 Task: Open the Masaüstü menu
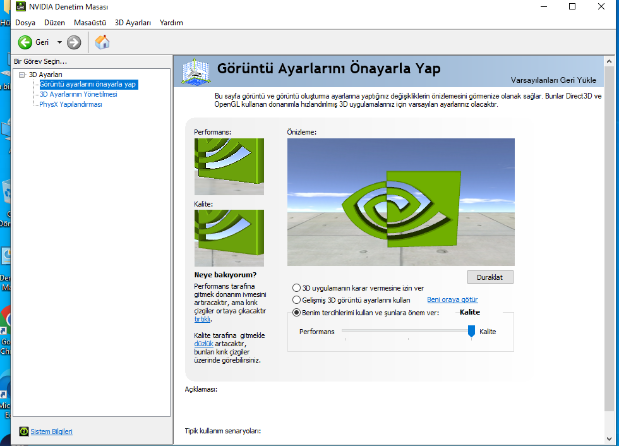(x=90, y=23)
